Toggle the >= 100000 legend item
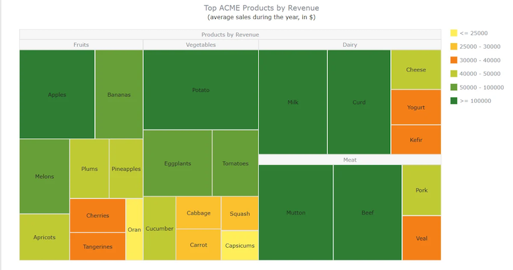Viewport: 513px width, 270px height. [471, 101]
